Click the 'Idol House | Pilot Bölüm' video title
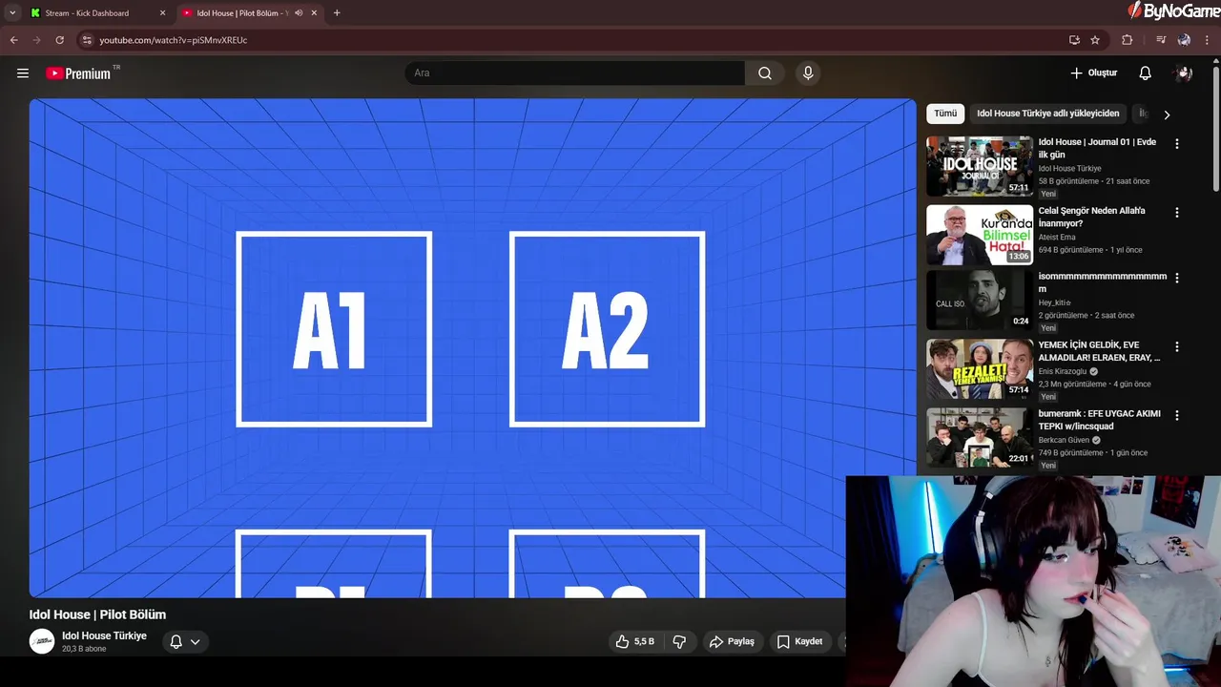This screenshot has height=687, width=1221. click(97, 614)
